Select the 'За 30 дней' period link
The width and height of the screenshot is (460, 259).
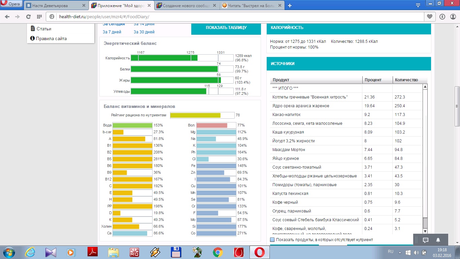[144, 32]
